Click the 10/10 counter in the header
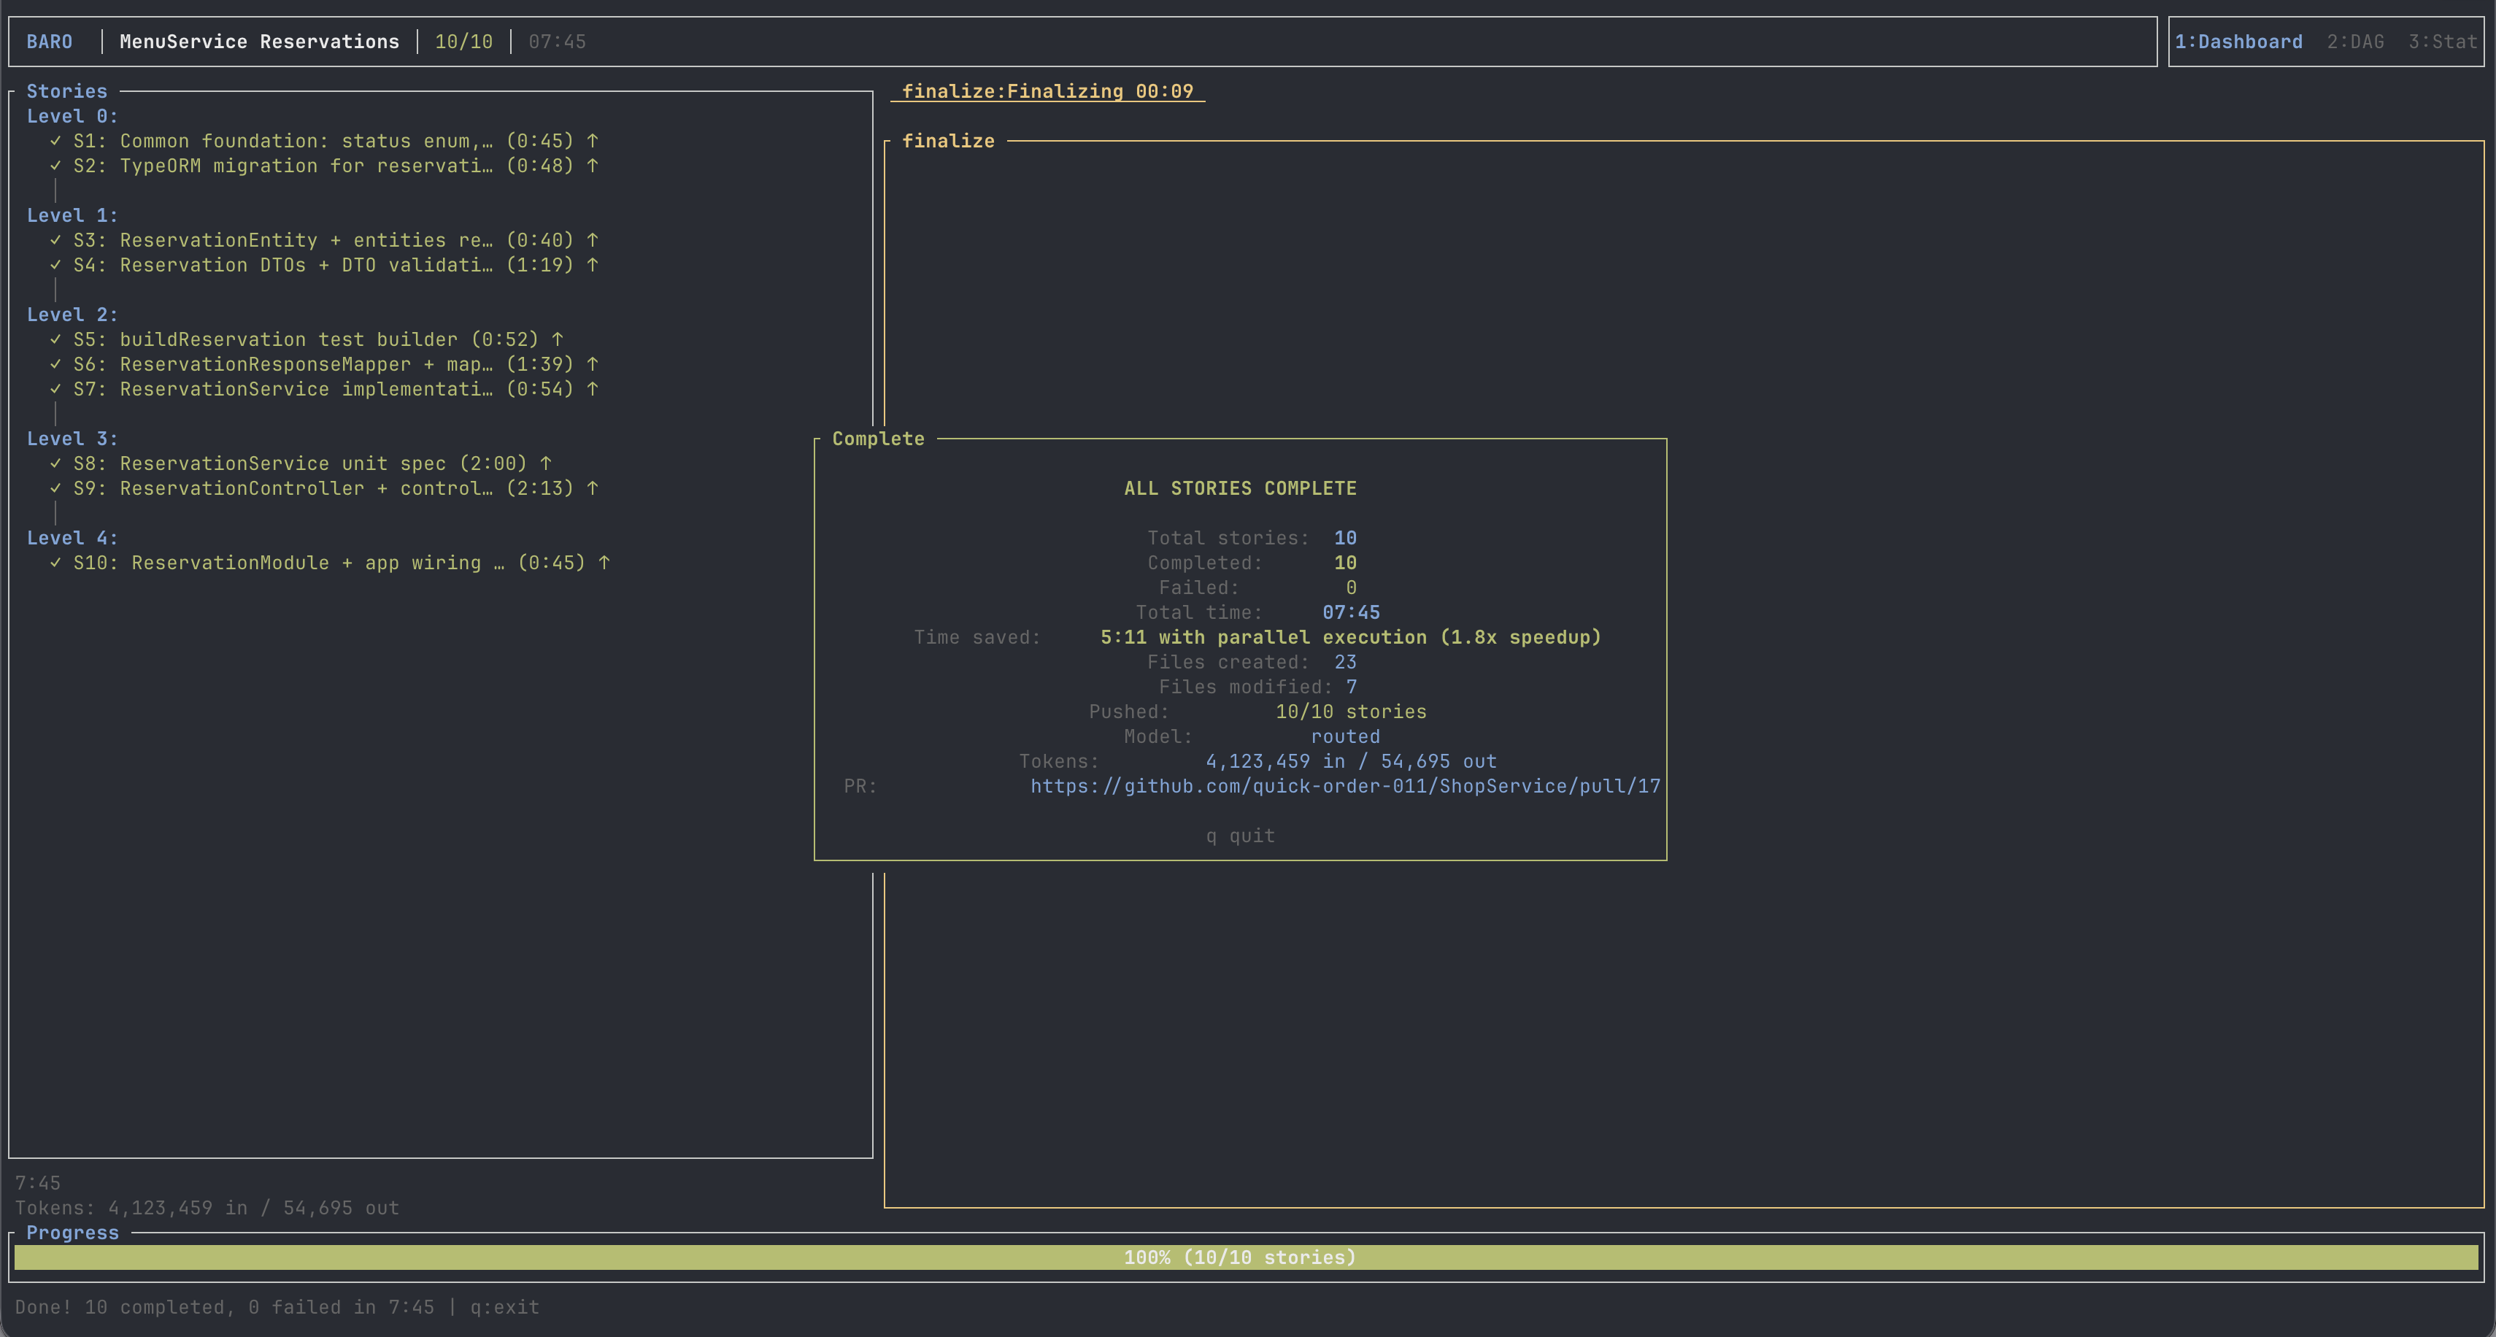This screenshot has width=2496, height=1337. pyautogui.click(x=464, y=42)
